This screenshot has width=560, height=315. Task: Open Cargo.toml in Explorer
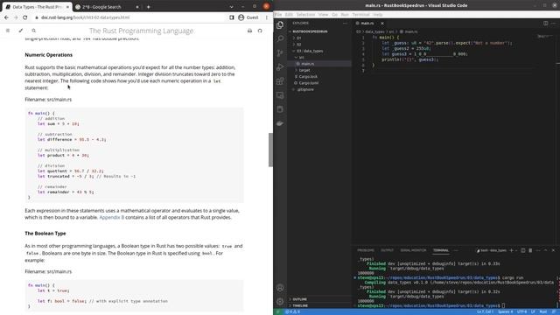coord(308,83)
